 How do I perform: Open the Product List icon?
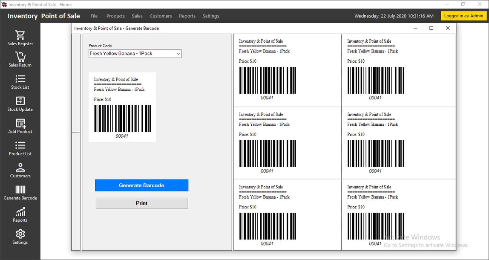click(20, 145)
